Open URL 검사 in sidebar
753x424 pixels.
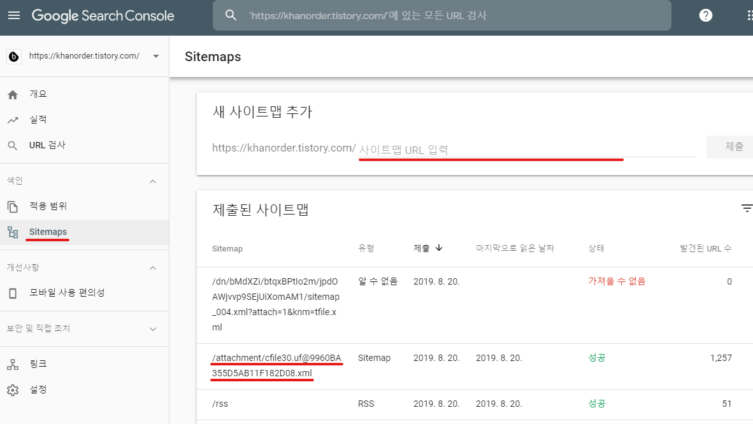[x=47, y=145]
